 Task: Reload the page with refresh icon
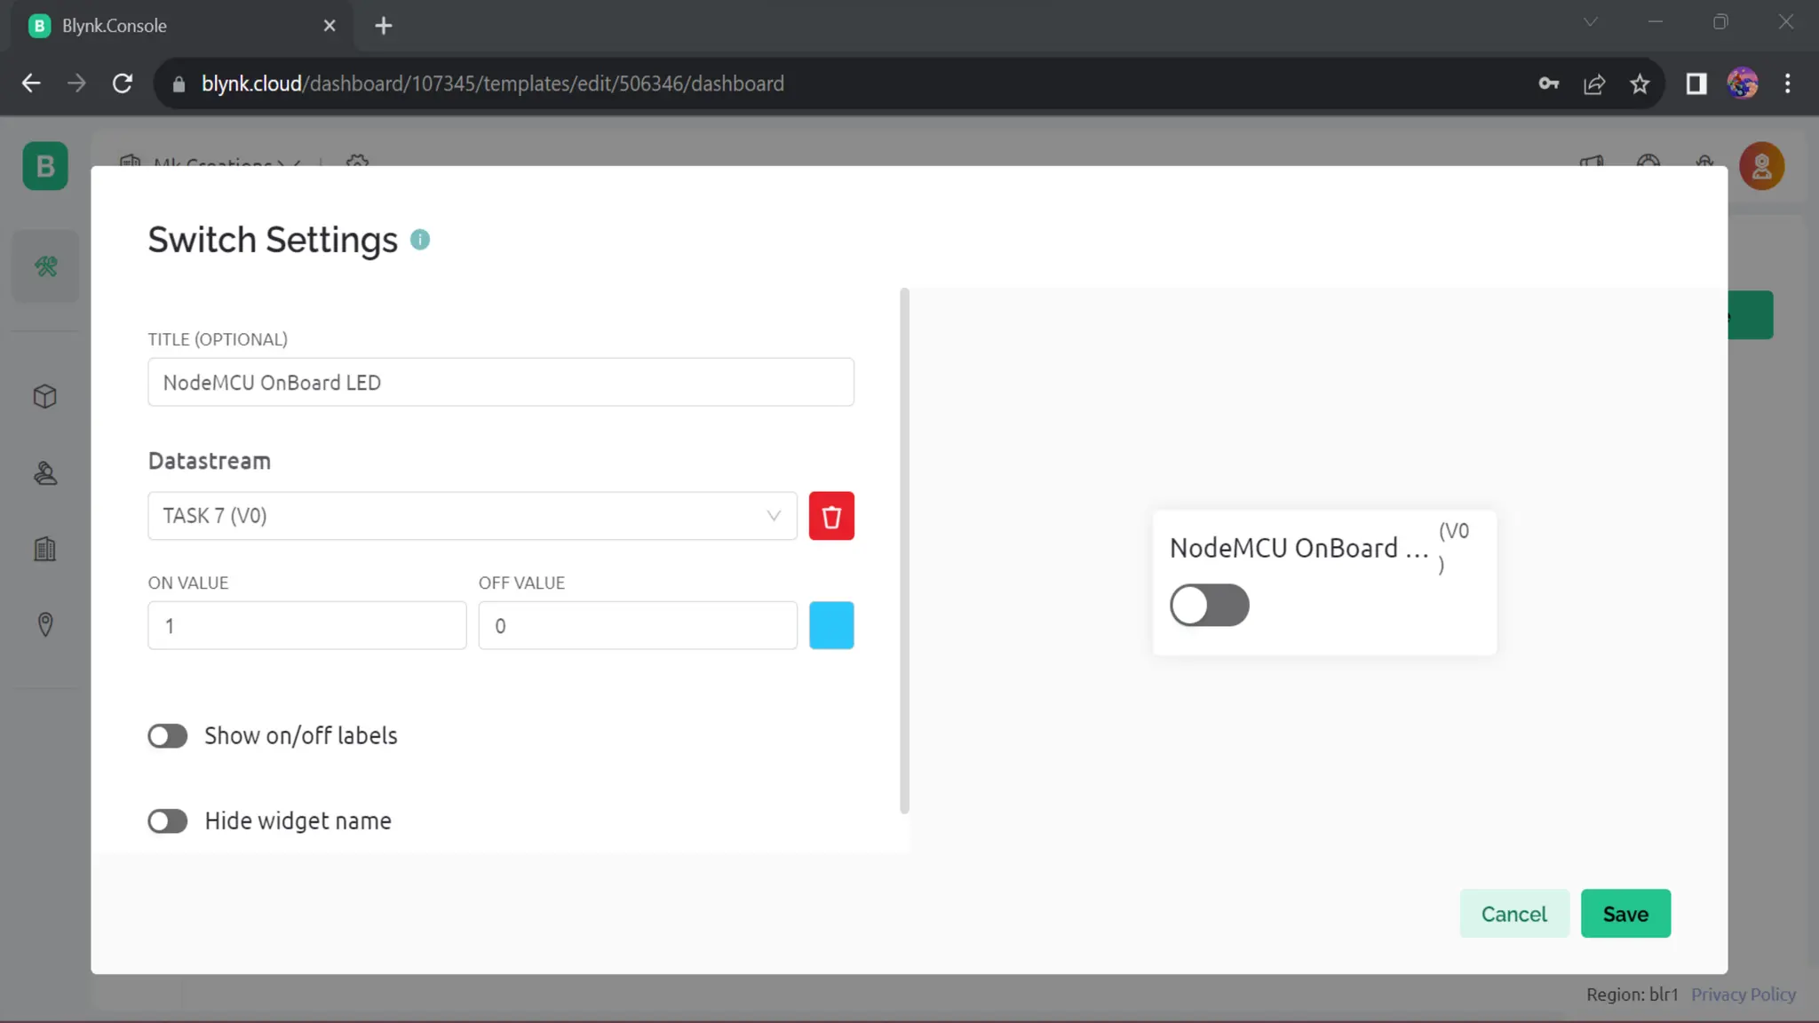tap(123, 83)
